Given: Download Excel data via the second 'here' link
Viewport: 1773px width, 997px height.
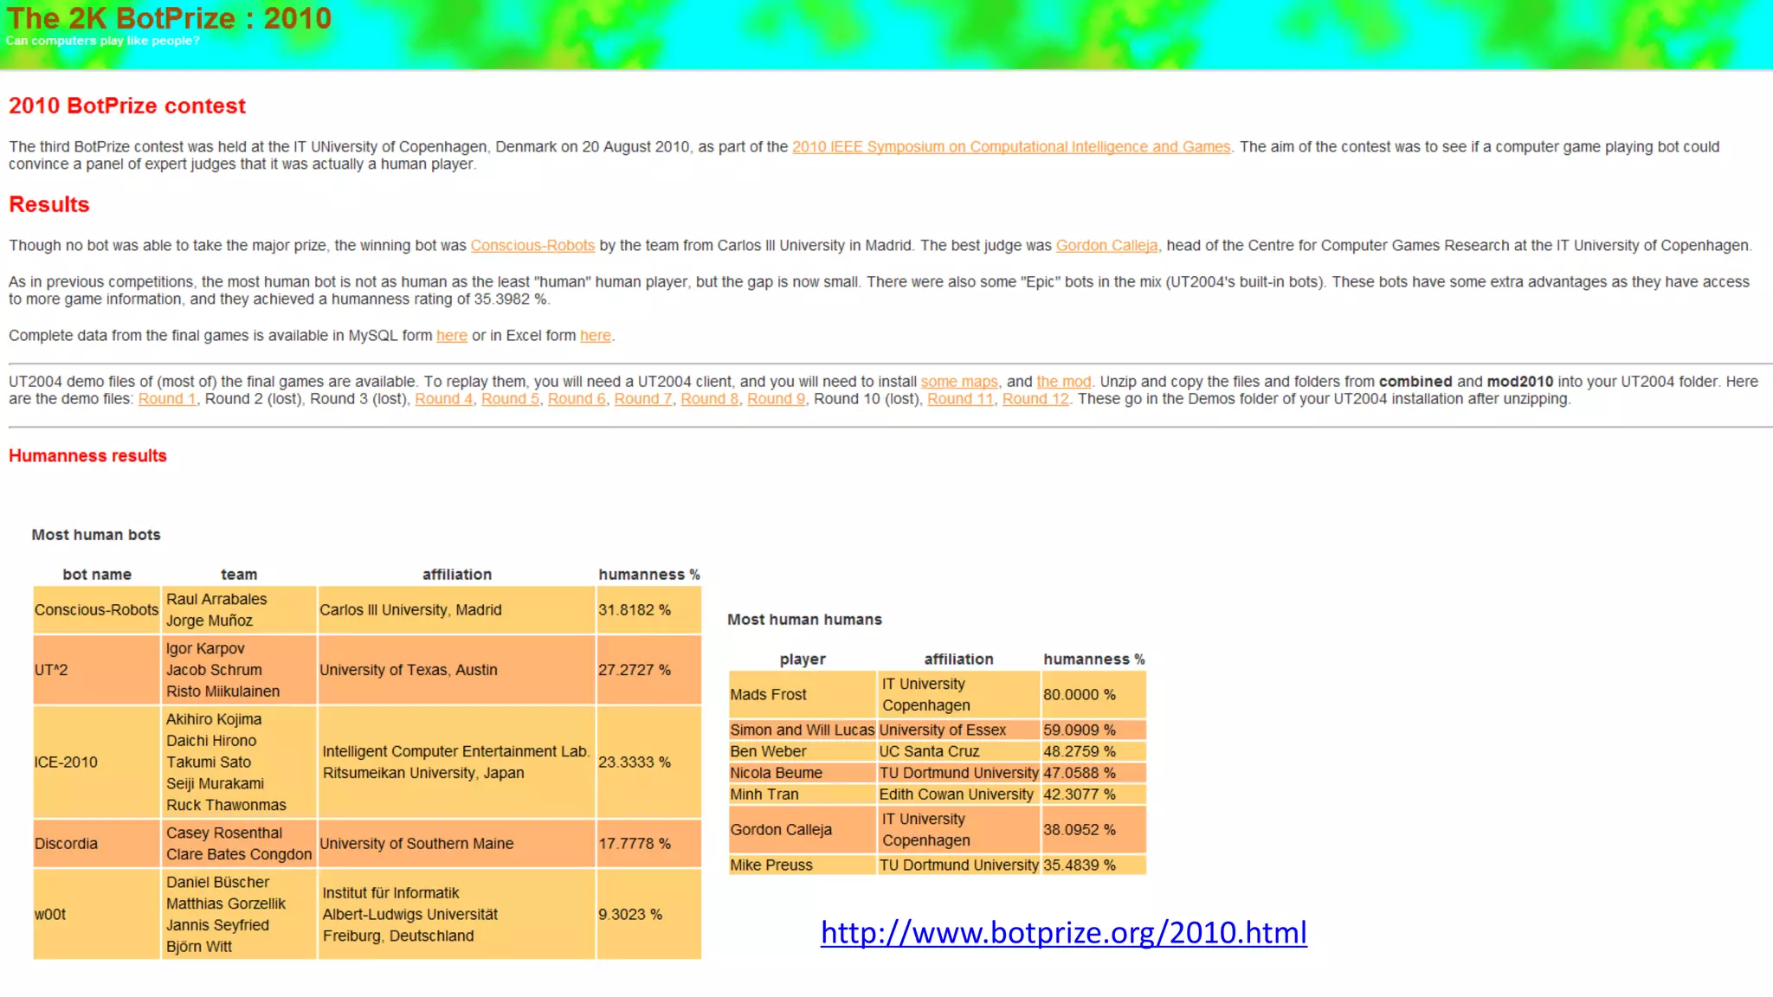Looking at the screenshot, I should pos(596,336).
